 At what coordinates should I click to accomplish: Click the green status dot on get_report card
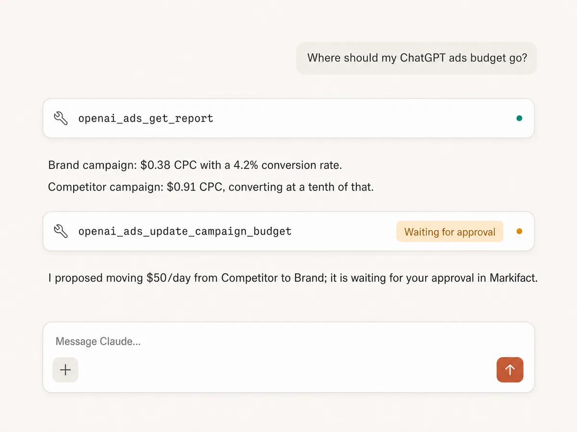[x=519, y=118]
